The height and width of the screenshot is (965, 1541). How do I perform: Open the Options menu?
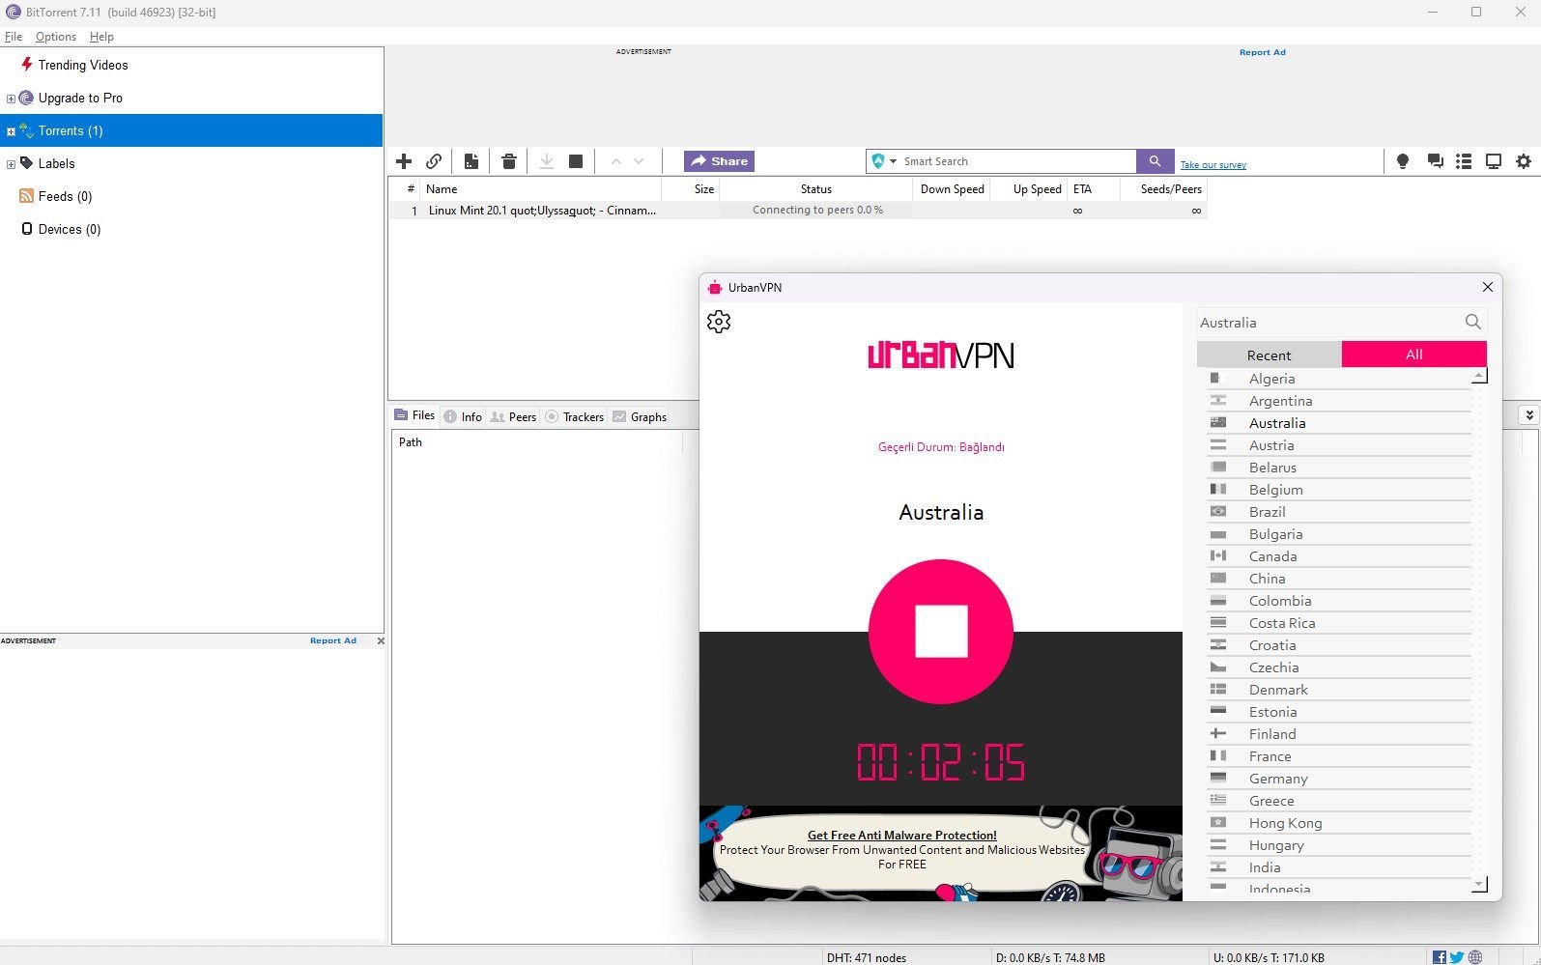(x=56, y=37)
